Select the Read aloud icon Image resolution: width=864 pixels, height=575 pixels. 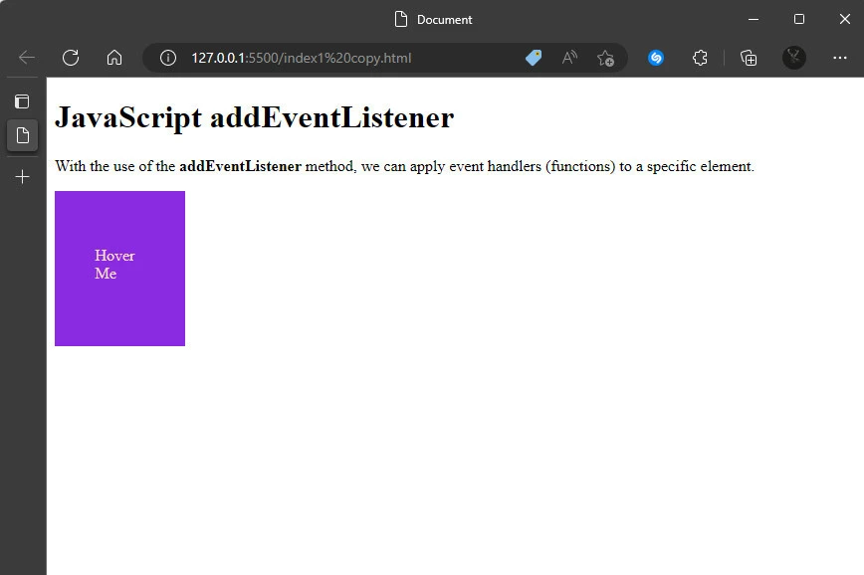point(569,58)
